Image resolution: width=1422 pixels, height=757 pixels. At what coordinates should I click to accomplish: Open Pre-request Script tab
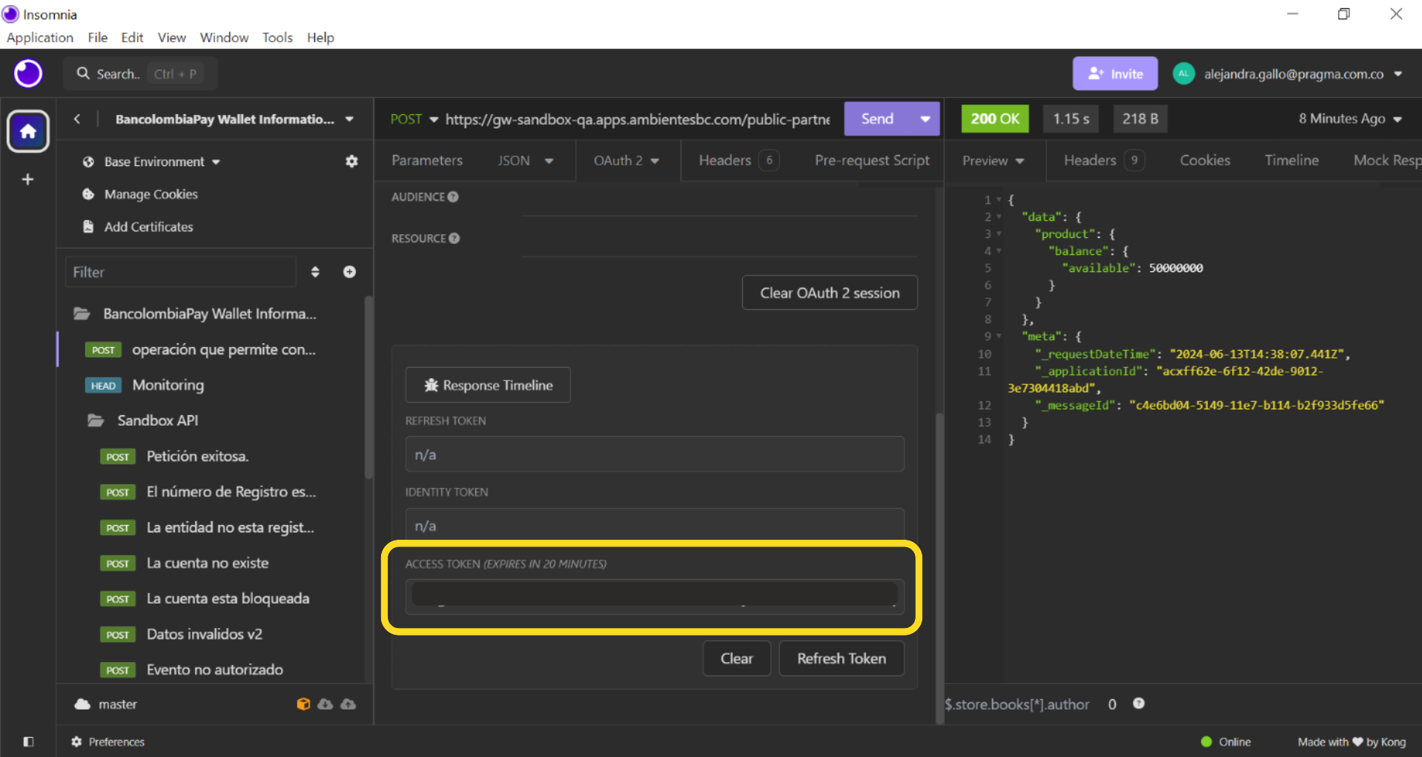pyautogui.click(x=872, y=160)
